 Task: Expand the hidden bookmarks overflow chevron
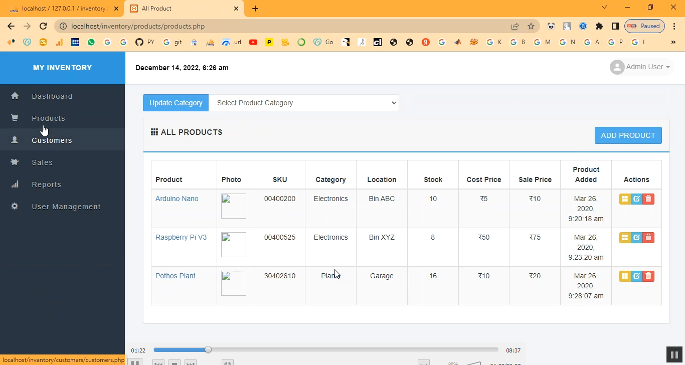pos(673,43)
